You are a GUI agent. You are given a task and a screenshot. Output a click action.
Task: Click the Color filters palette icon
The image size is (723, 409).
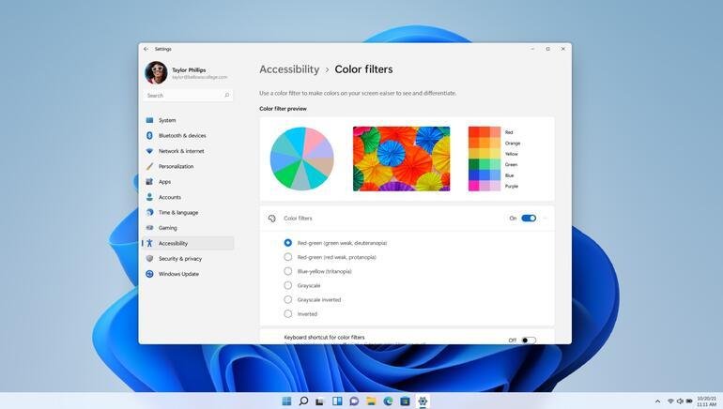click(x=272, y=219)
